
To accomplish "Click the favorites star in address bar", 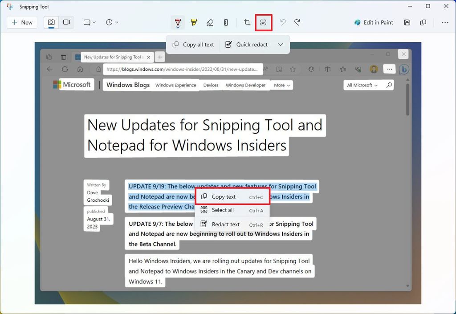I will 293,69.
